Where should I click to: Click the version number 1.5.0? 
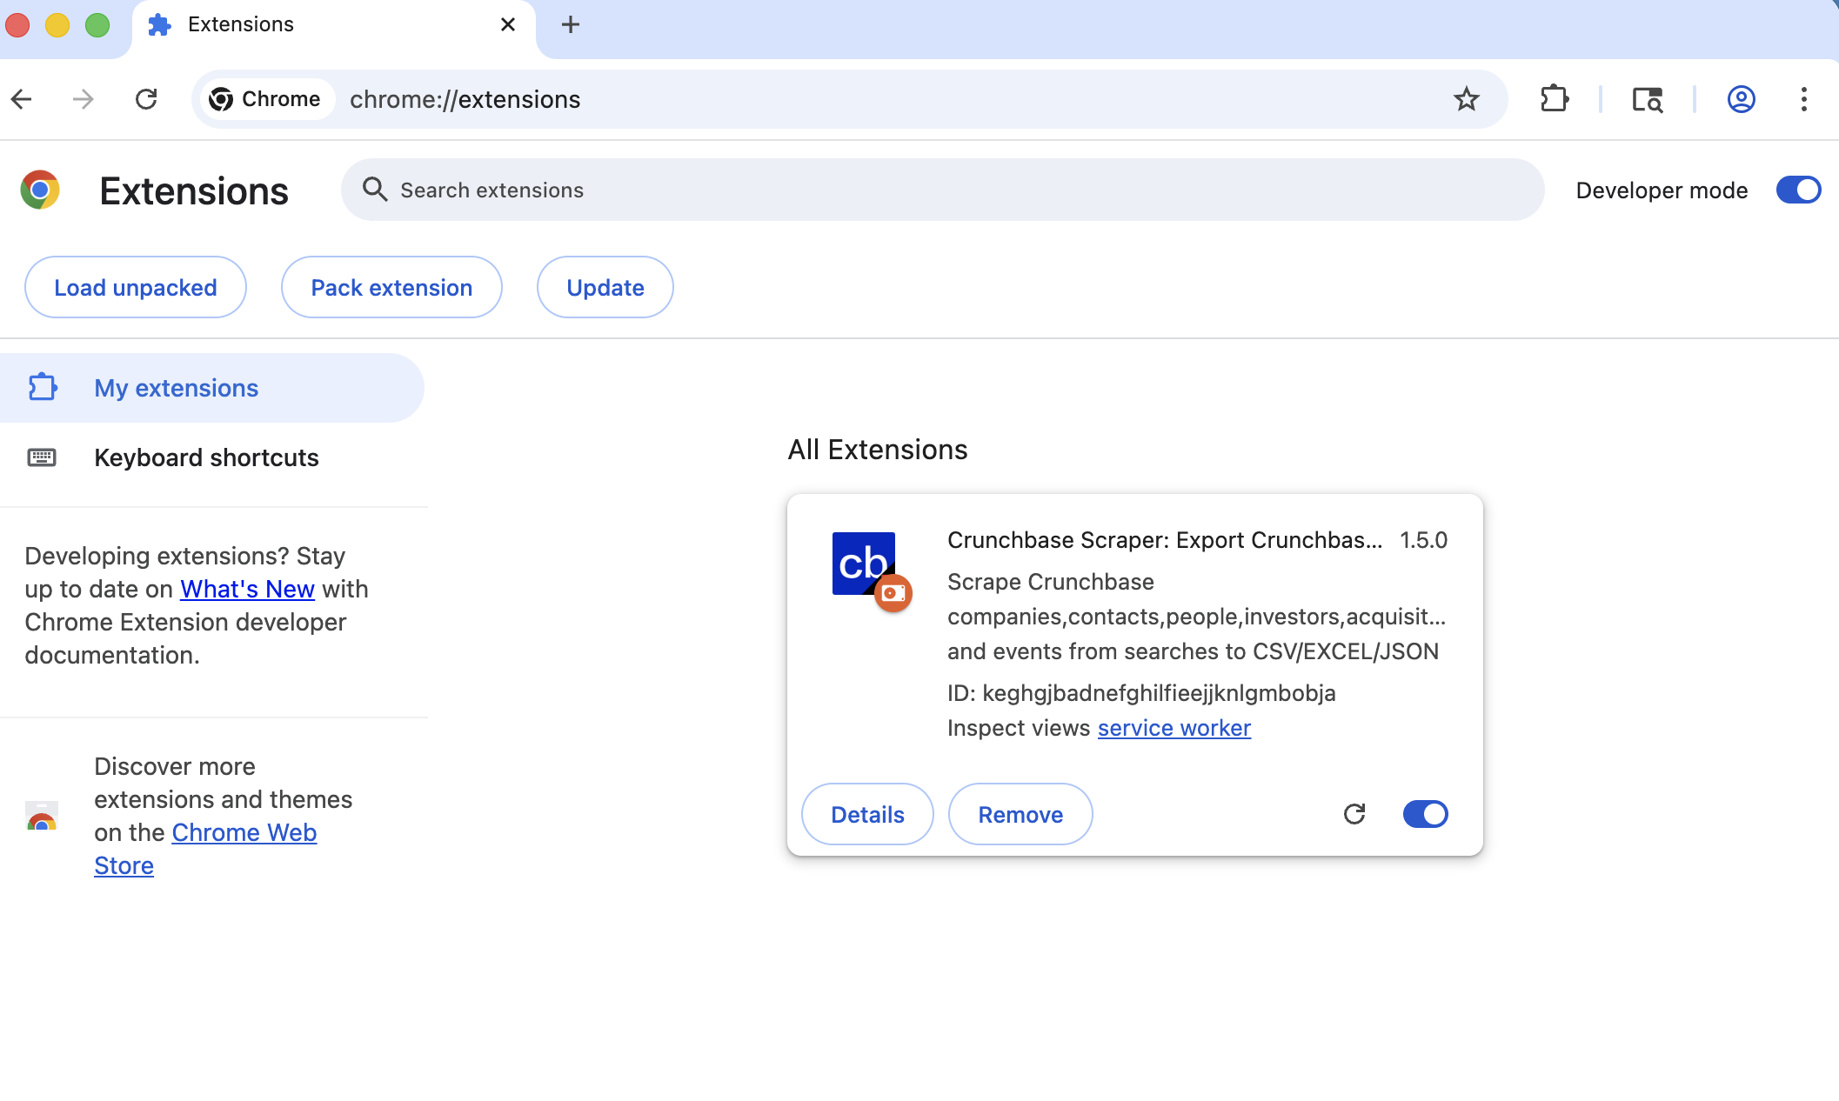(1423, 540)
